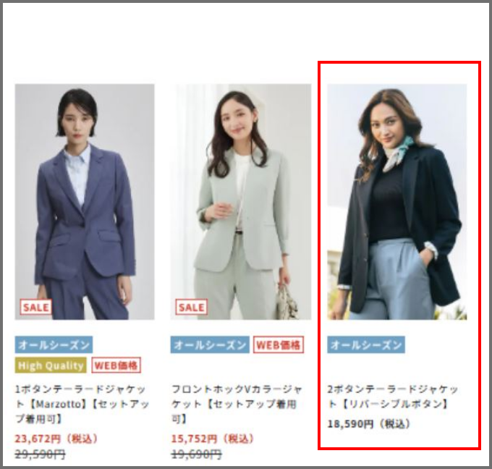Image resolution: width=492 pixels, height=469 pixels.
Task: Select オールシーズン tag under third product
Action: [366, 345]
